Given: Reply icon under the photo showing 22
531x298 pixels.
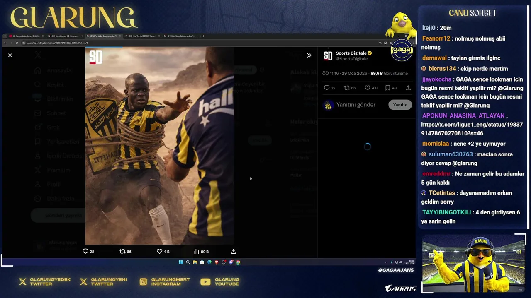Looking at the screenshot, I should 85,251.
